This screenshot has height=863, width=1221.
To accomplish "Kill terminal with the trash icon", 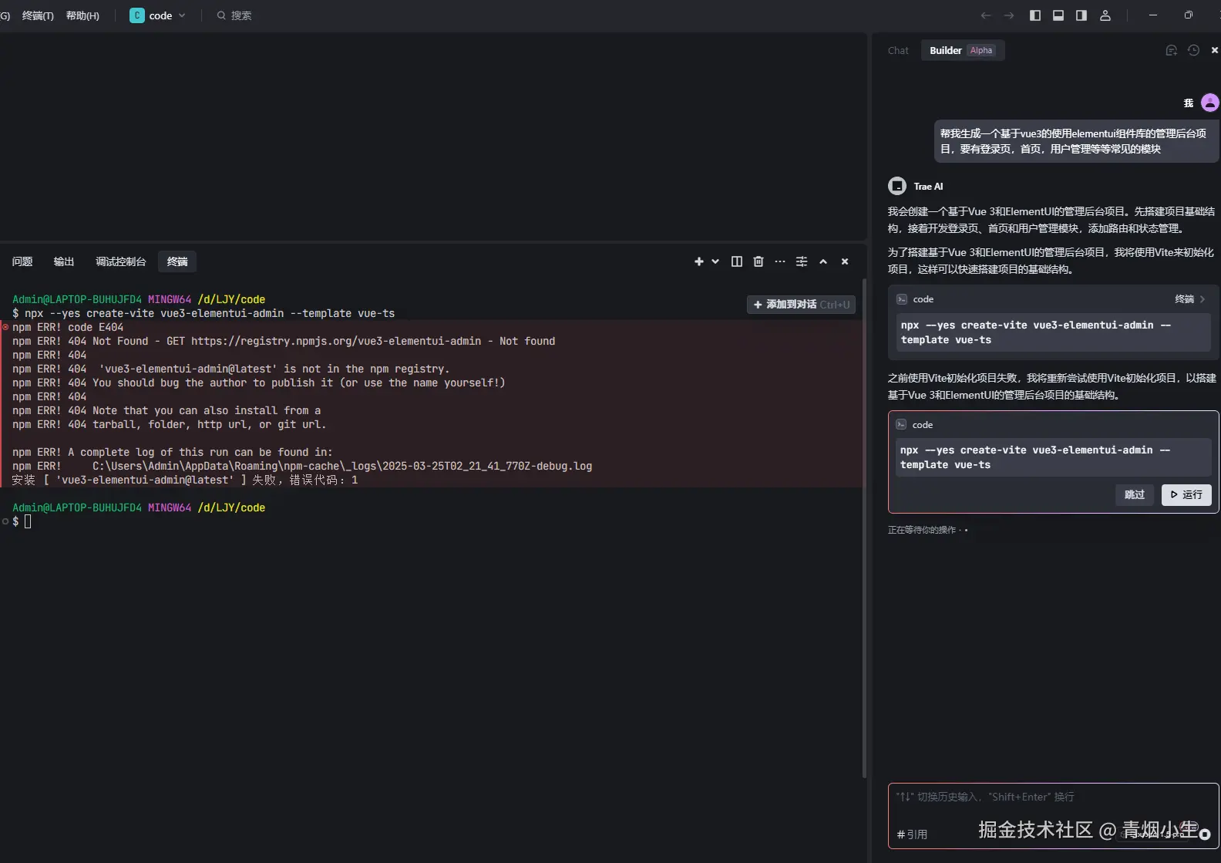I will (758, 262).
